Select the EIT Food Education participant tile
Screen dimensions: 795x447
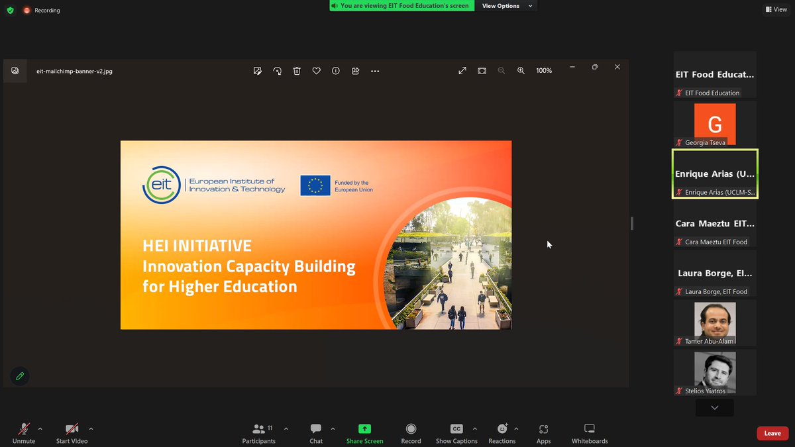pyautogui.click(x=715, y=75)
